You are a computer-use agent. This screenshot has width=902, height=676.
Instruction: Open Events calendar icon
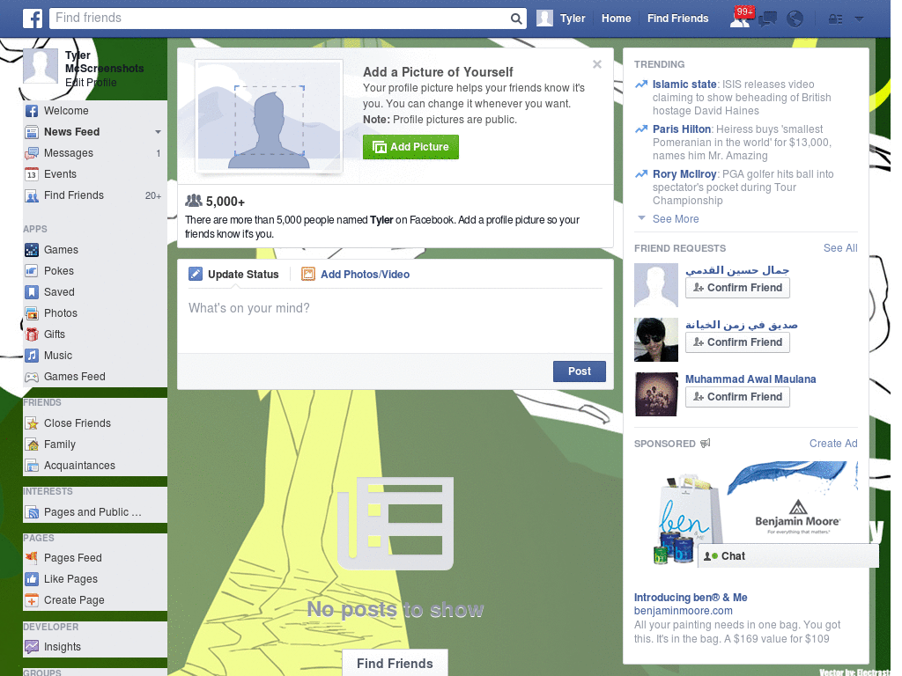32,174
